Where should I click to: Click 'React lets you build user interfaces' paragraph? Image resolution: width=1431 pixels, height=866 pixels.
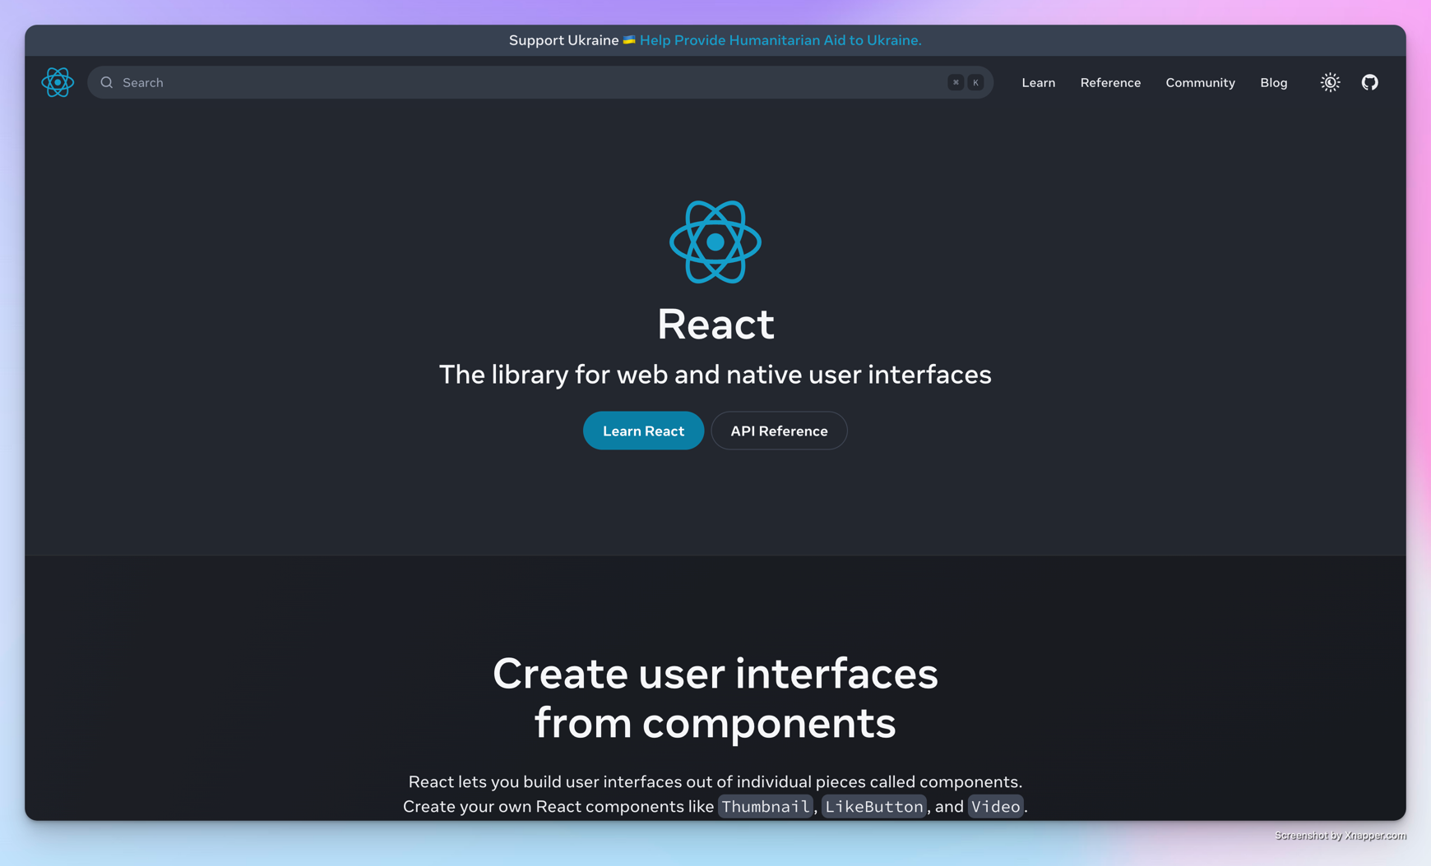coord(715,794)
